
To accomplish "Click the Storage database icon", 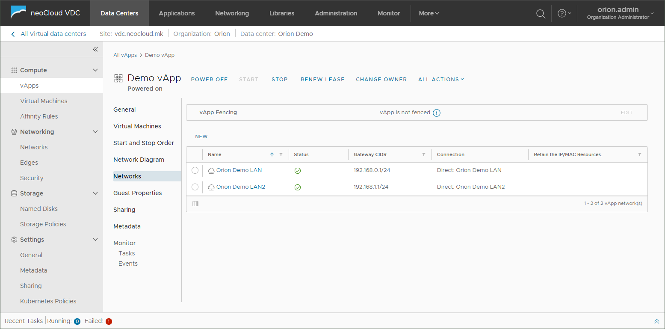I will [14, 193].
